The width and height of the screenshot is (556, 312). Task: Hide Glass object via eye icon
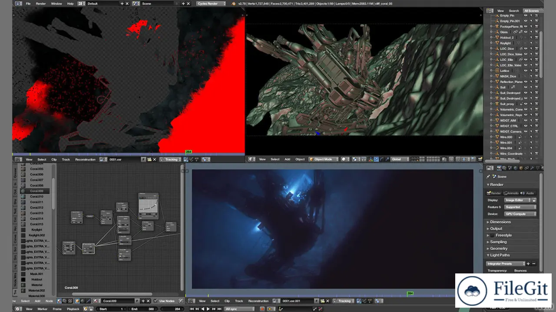pos(525,32)
